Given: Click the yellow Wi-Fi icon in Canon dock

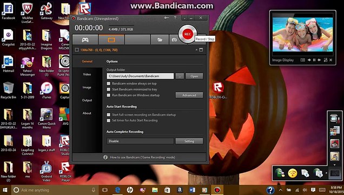Looking at the screenshot, I should 293,173.
